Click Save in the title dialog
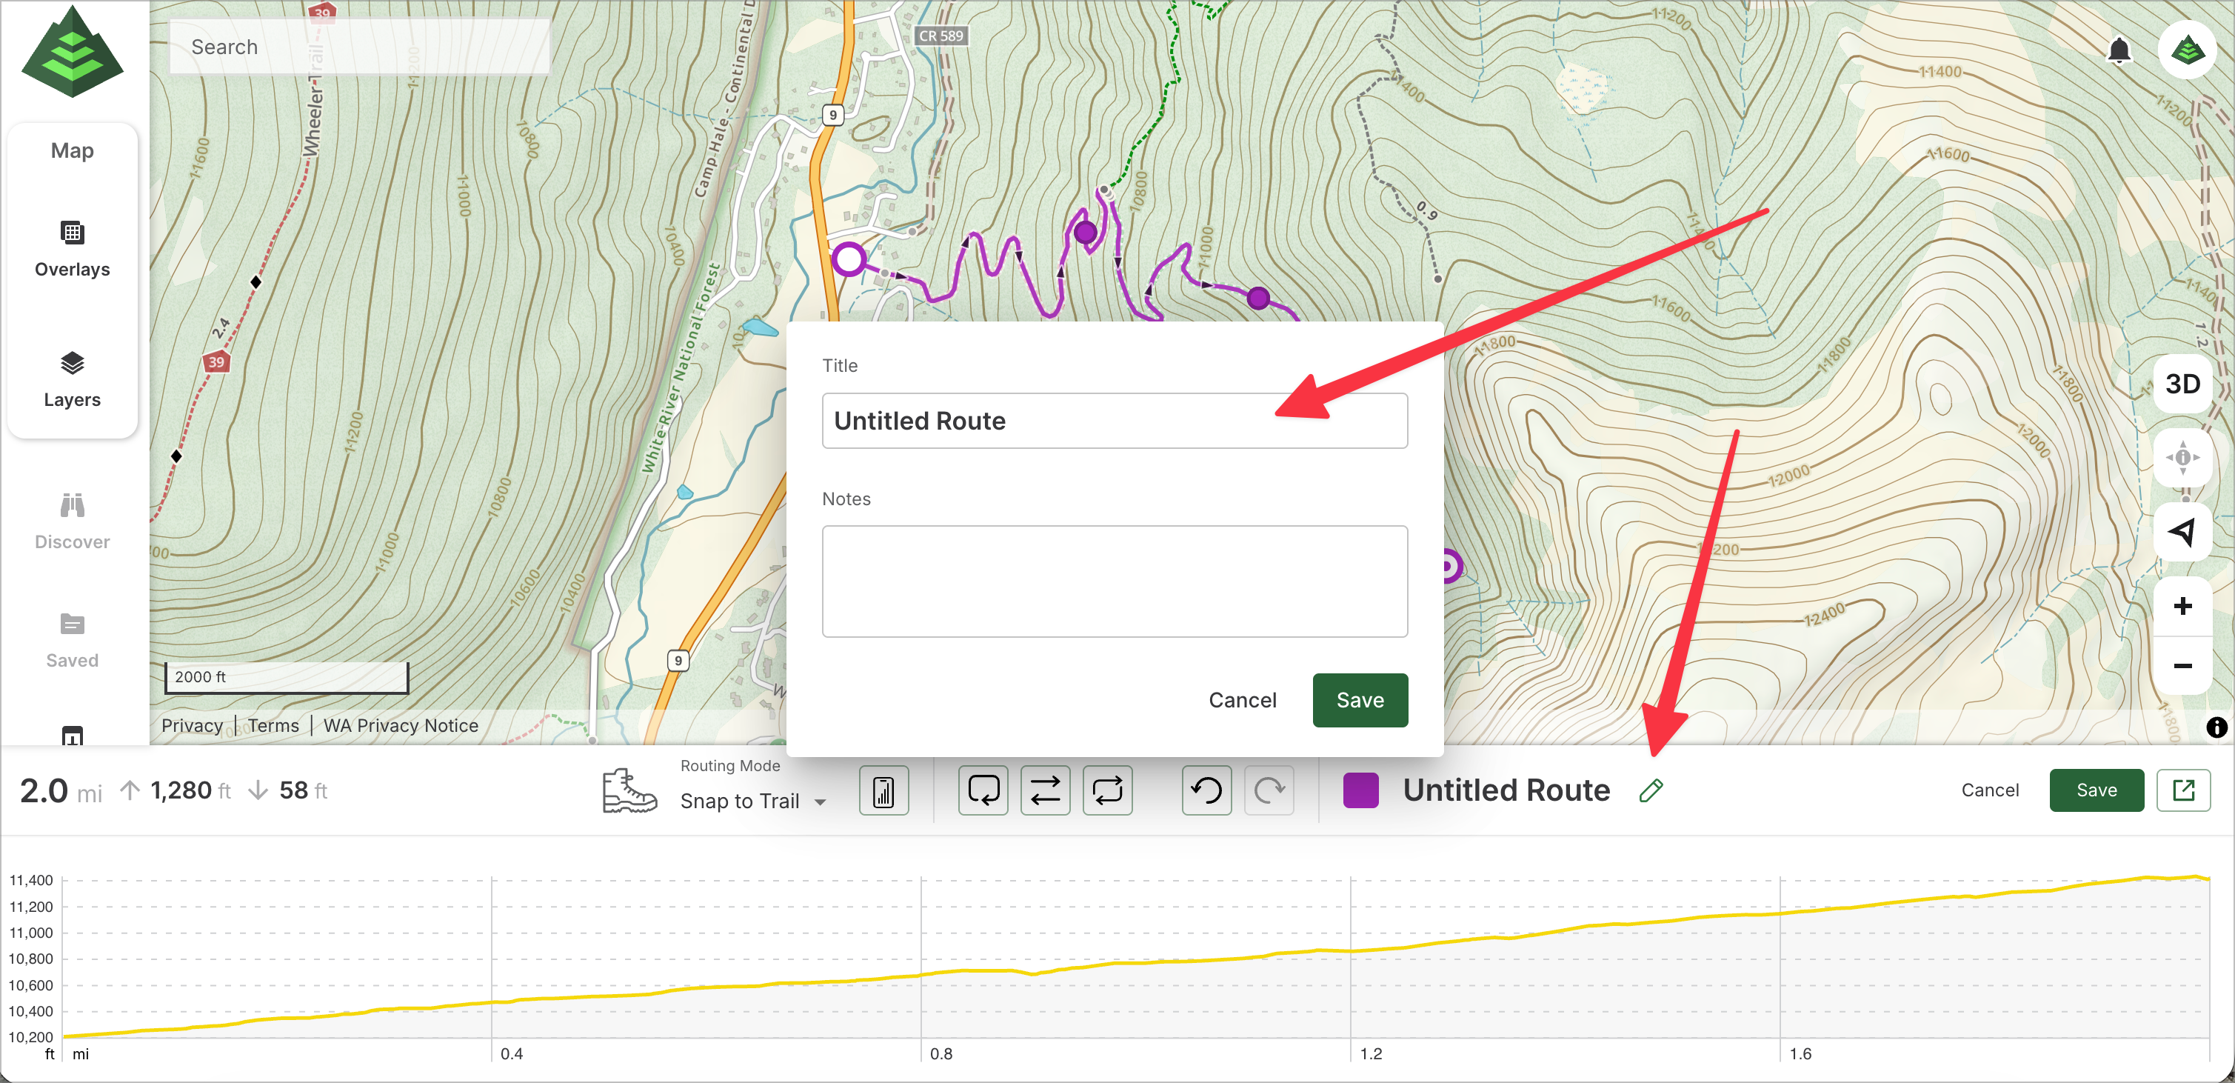Image resolution: width=2235 pixels, height=1083 pixels. (1359, 699)
